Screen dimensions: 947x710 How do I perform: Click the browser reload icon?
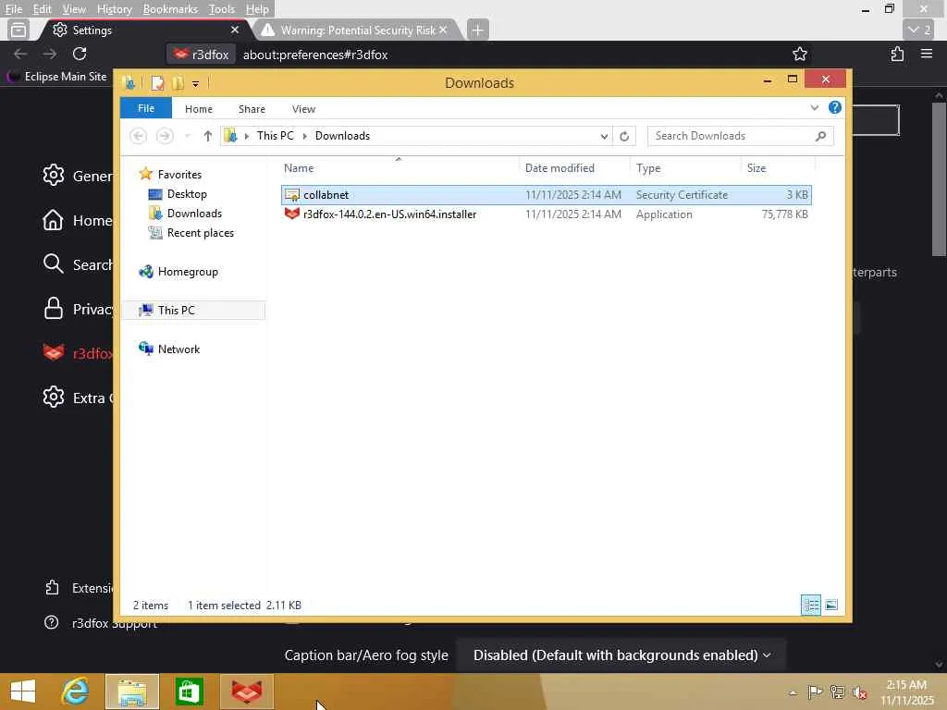click(80, 54)
